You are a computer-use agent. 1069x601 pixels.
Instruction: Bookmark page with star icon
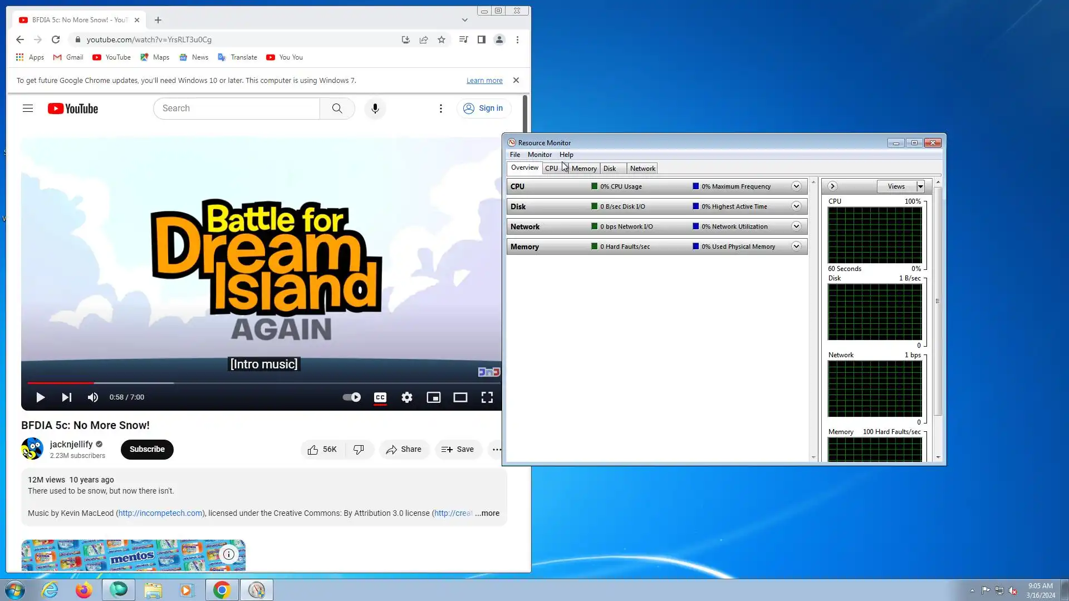(x=442, y=40)
